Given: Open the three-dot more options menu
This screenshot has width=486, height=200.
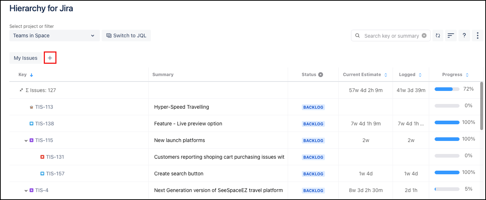Looking at the screenshot, I should pos(478,36).
